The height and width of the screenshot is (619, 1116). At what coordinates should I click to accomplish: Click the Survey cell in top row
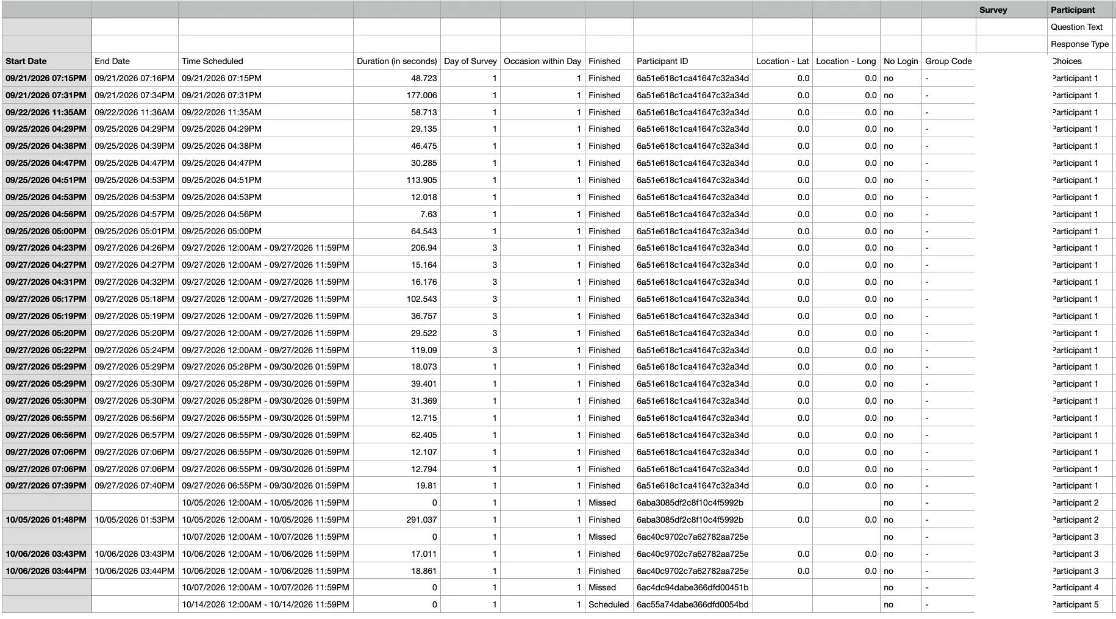1012,10
